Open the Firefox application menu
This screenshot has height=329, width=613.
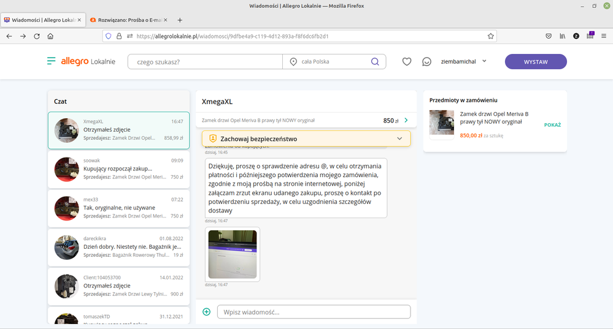click(604, 36)
